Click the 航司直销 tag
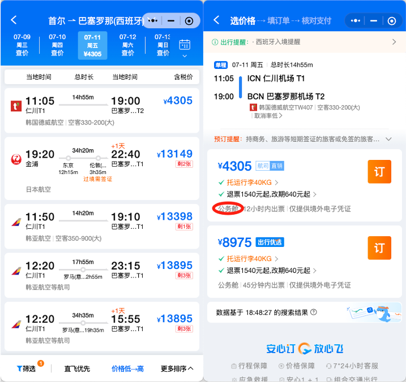The width and height of the screenshot is (406, 382). pos(270,166)
